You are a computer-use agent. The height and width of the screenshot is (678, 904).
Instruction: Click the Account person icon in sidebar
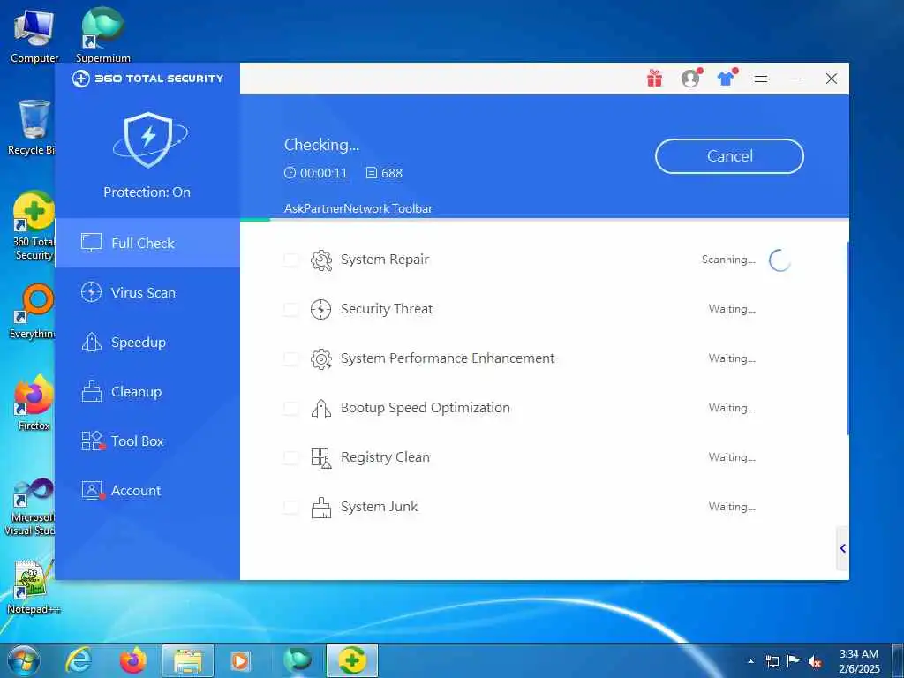[92, 491]
